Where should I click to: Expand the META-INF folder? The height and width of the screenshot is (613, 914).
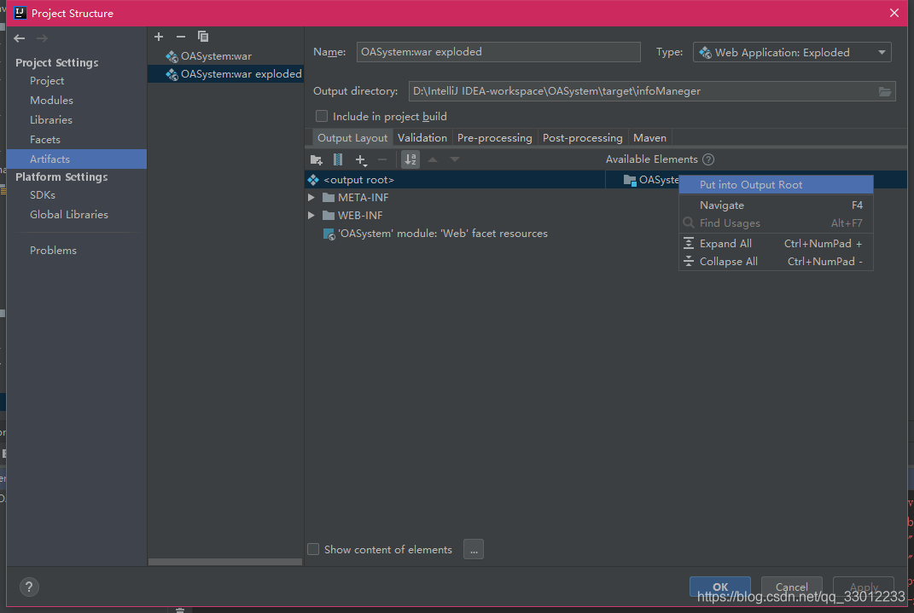pos(311,198)
